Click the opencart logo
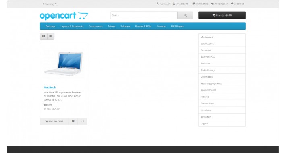This screenshot has width=286, height=153. coord(64,16)
